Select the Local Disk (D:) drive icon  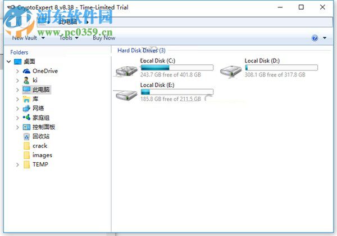(x=231, y=71)
